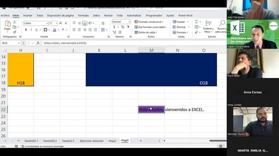Click the decrease decimal icon
The width and height of the screenshot is (279, 156).
(120, 32)
